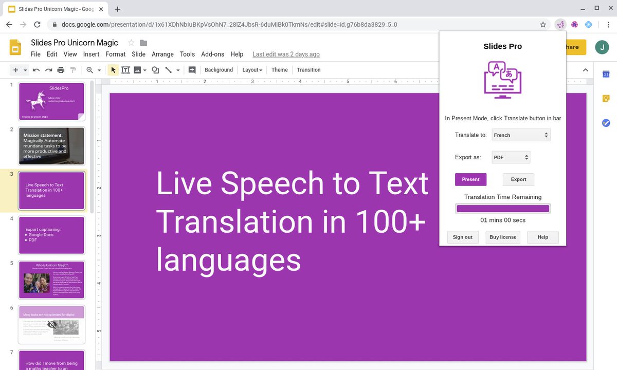Image resolution: width=617 pixels, height=370 pixels.
Task: Click the Buy license button
Action: (503, 237)
